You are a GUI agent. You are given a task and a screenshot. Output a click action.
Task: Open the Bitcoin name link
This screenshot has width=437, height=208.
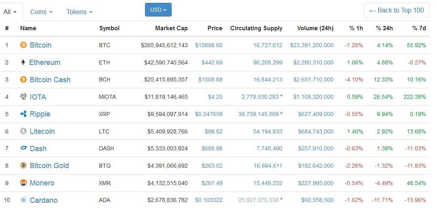40,45
